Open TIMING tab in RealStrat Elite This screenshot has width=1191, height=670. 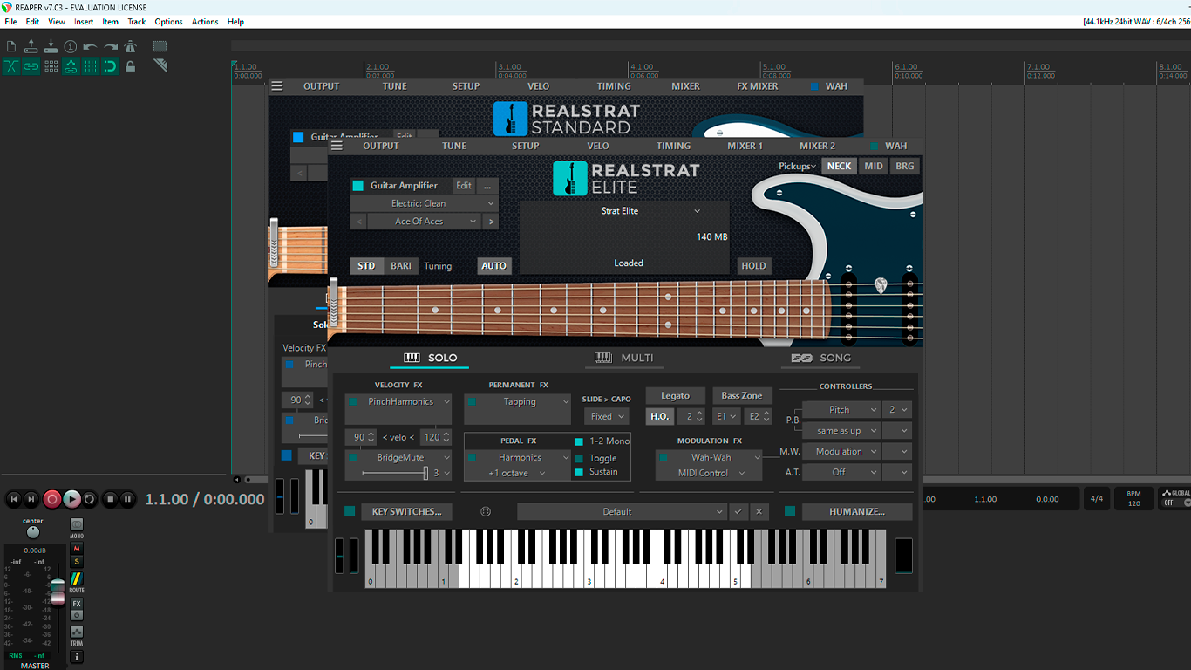click(x=673, y=146)
